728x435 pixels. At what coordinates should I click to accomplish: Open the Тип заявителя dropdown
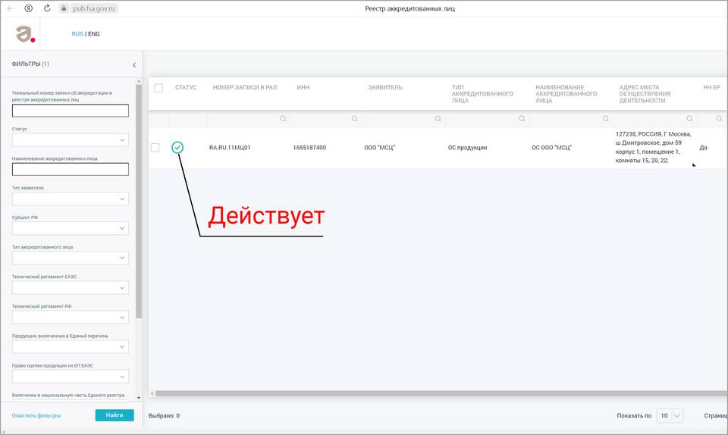[x=70, y=199]
